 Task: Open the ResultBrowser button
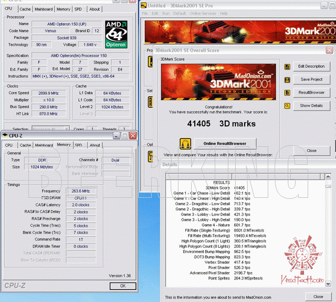[311, 93]
